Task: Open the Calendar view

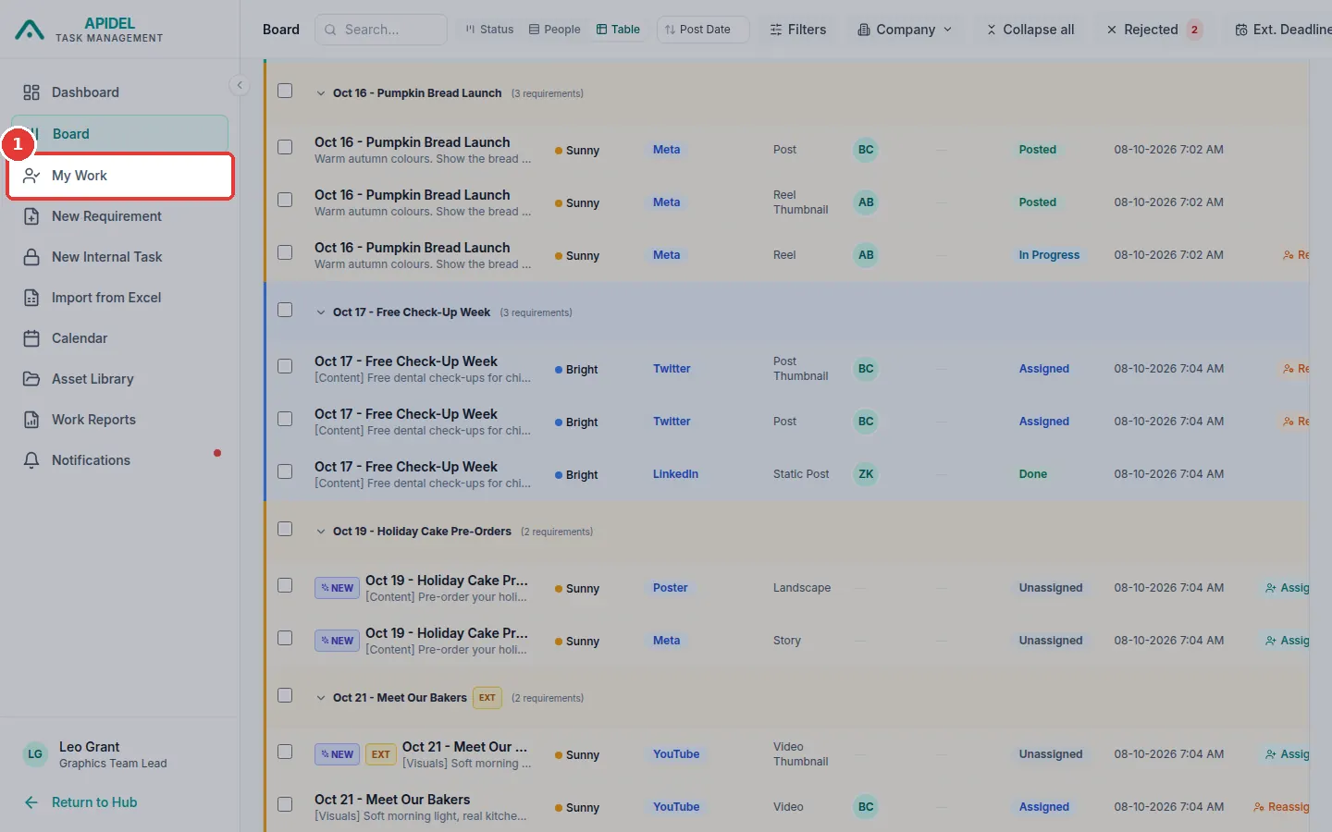Action: (x=119, y=338)
